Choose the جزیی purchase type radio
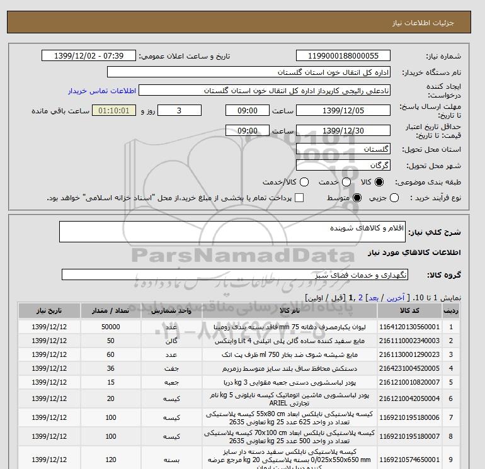This screenshot has width=485, height=469. [394, 198]
